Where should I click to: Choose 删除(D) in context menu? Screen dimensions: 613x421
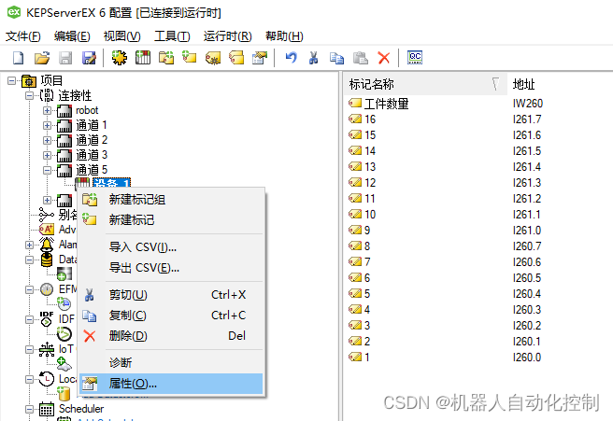(x=171, y=336)
